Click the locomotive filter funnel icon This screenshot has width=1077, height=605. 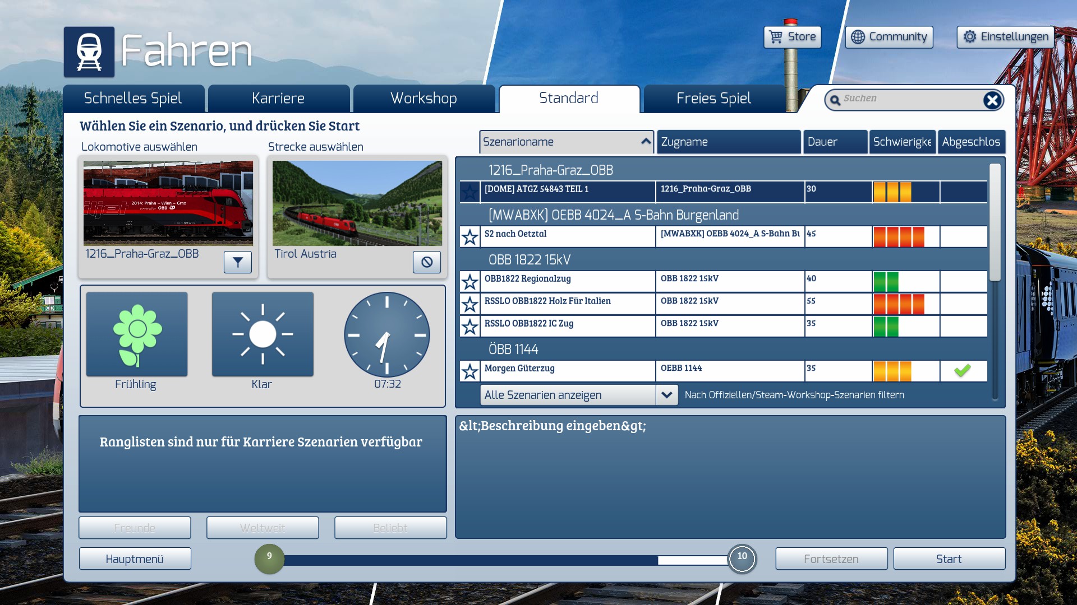click(238, 262)
